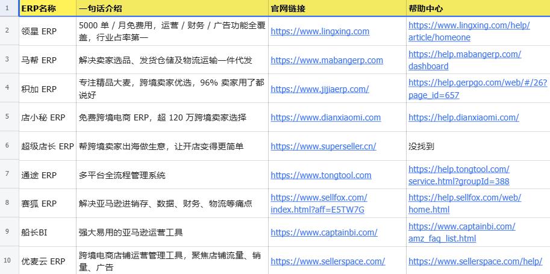The height and width of the screenshot is (274, 550).
Task: Select the '一句话介绍' header cell
Action: tap(172, 8)
